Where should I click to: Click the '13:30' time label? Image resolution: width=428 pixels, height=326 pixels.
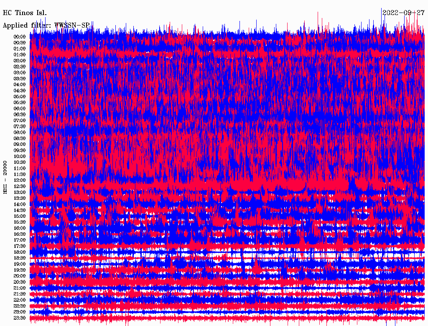(x=20, y=198)
